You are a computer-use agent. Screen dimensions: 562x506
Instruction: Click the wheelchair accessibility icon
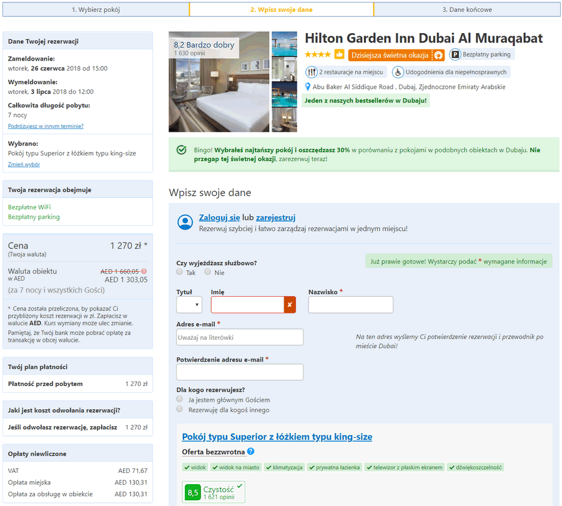tap(398, 72)
